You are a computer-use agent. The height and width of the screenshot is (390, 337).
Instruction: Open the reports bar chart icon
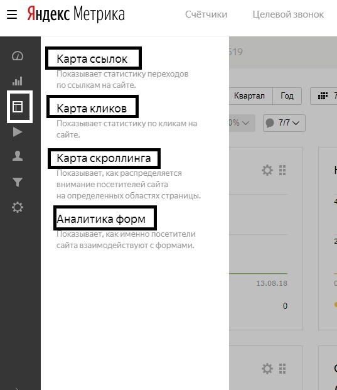(x=18, y=81)
